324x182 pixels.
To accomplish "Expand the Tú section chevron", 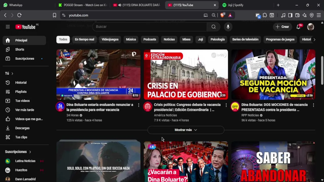I will (12, 74).
